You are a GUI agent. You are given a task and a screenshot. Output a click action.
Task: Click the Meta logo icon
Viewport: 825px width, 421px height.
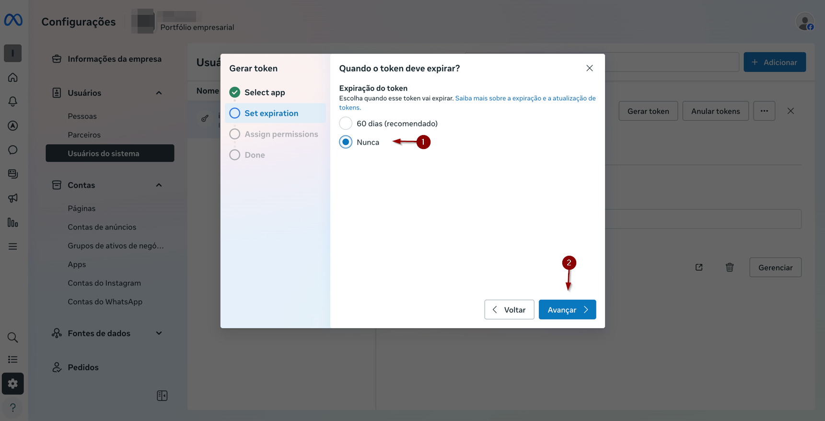click(x=13, y=20)
